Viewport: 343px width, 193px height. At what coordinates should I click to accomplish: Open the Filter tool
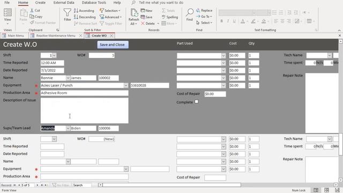click(68, 15)
